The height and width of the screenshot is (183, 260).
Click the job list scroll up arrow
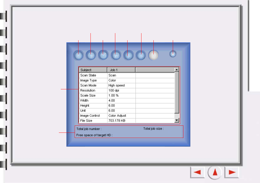click(x=177, y=70)
